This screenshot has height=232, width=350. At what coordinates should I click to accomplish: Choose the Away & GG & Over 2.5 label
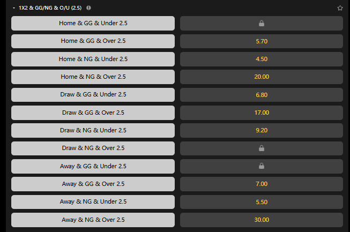click(93, 184)
